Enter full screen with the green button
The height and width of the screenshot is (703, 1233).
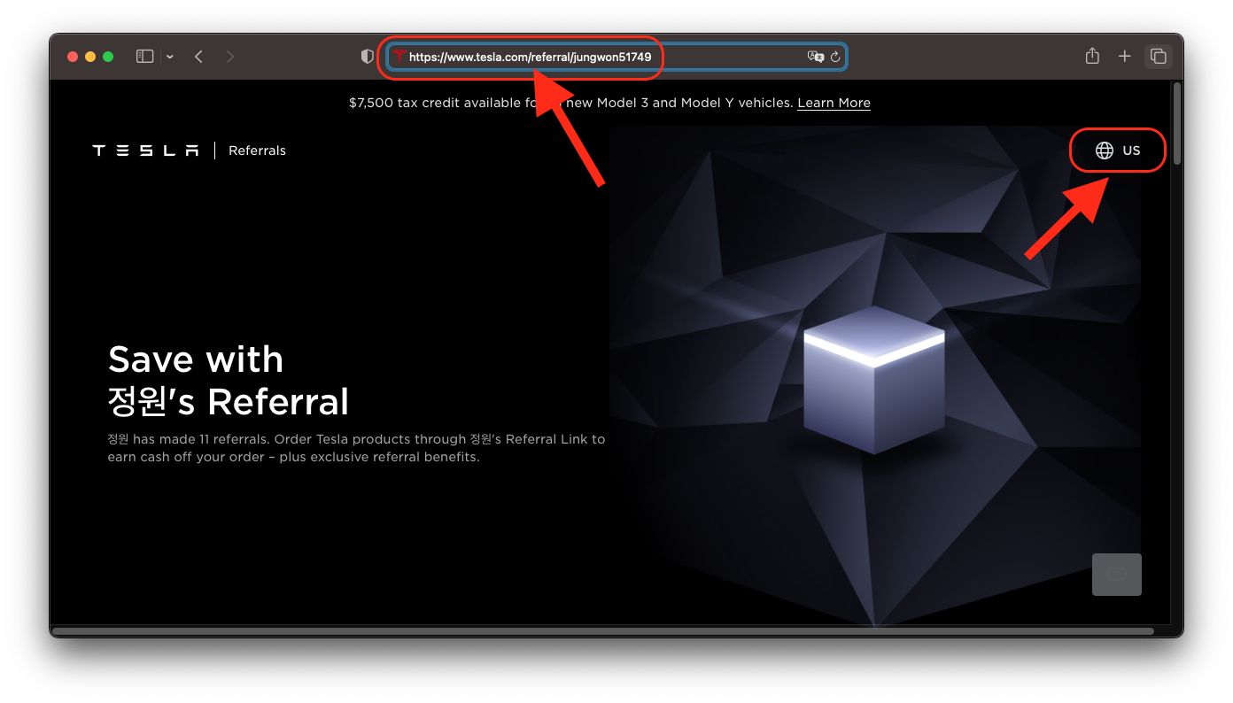[x=108, y=57]
